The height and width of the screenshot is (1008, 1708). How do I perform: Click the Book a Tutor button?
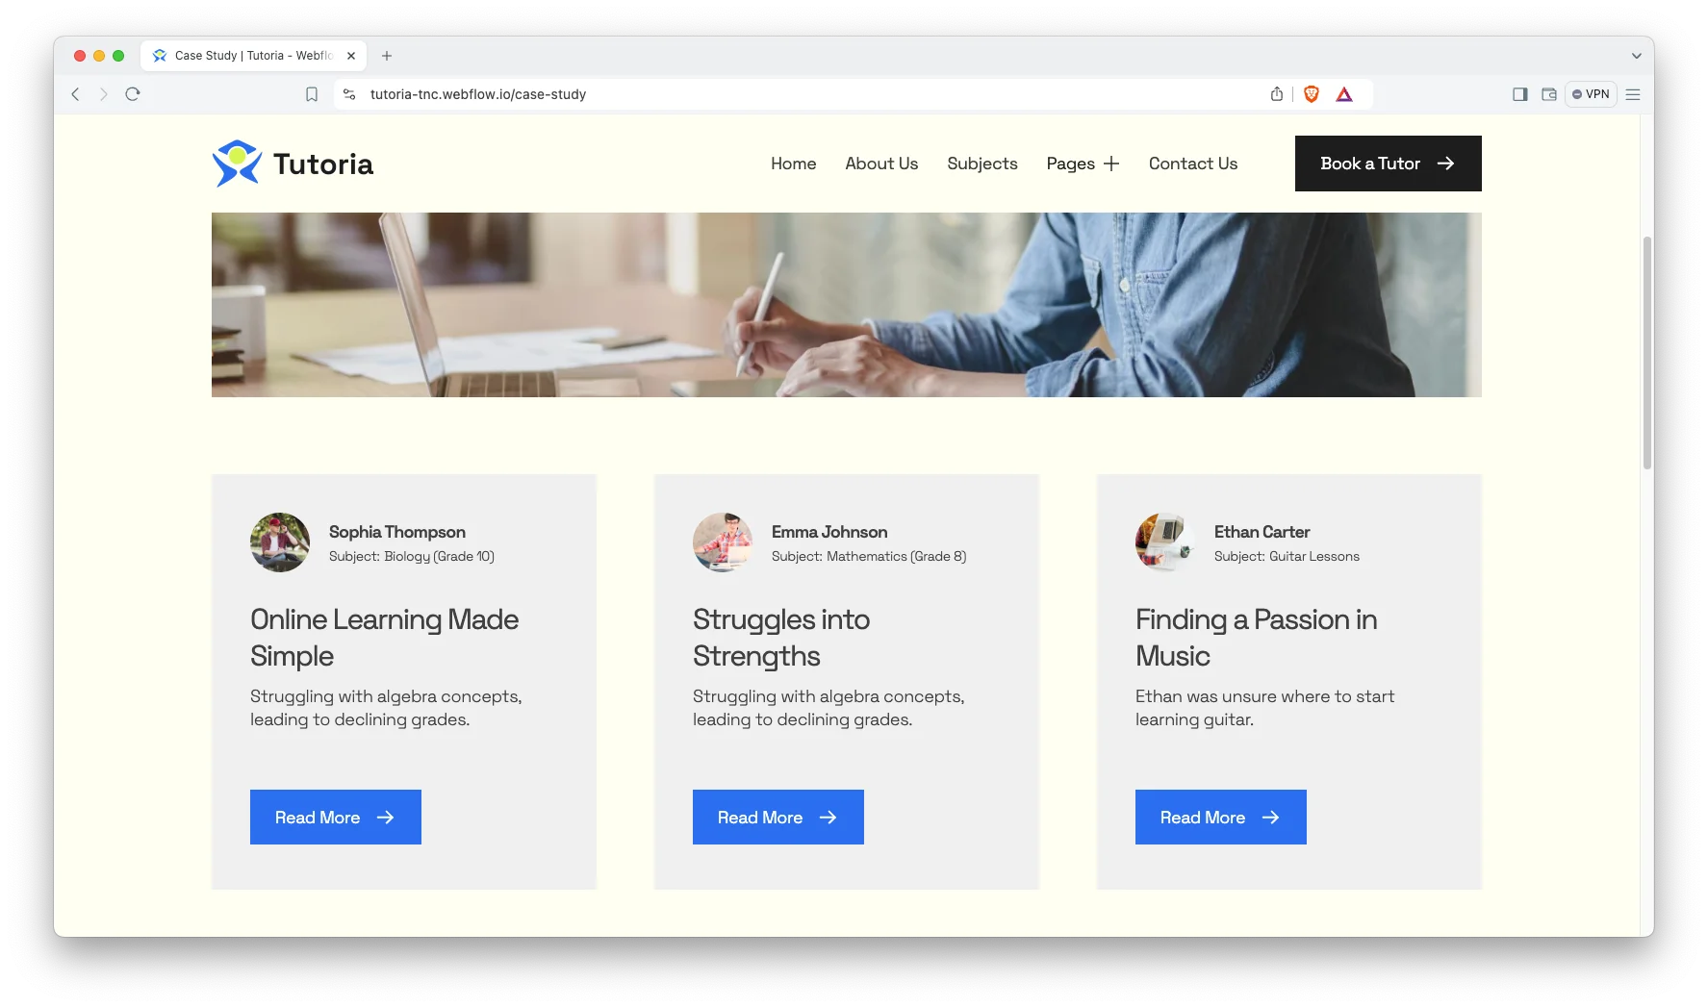pyautogui.click(x=1388, y=164)
